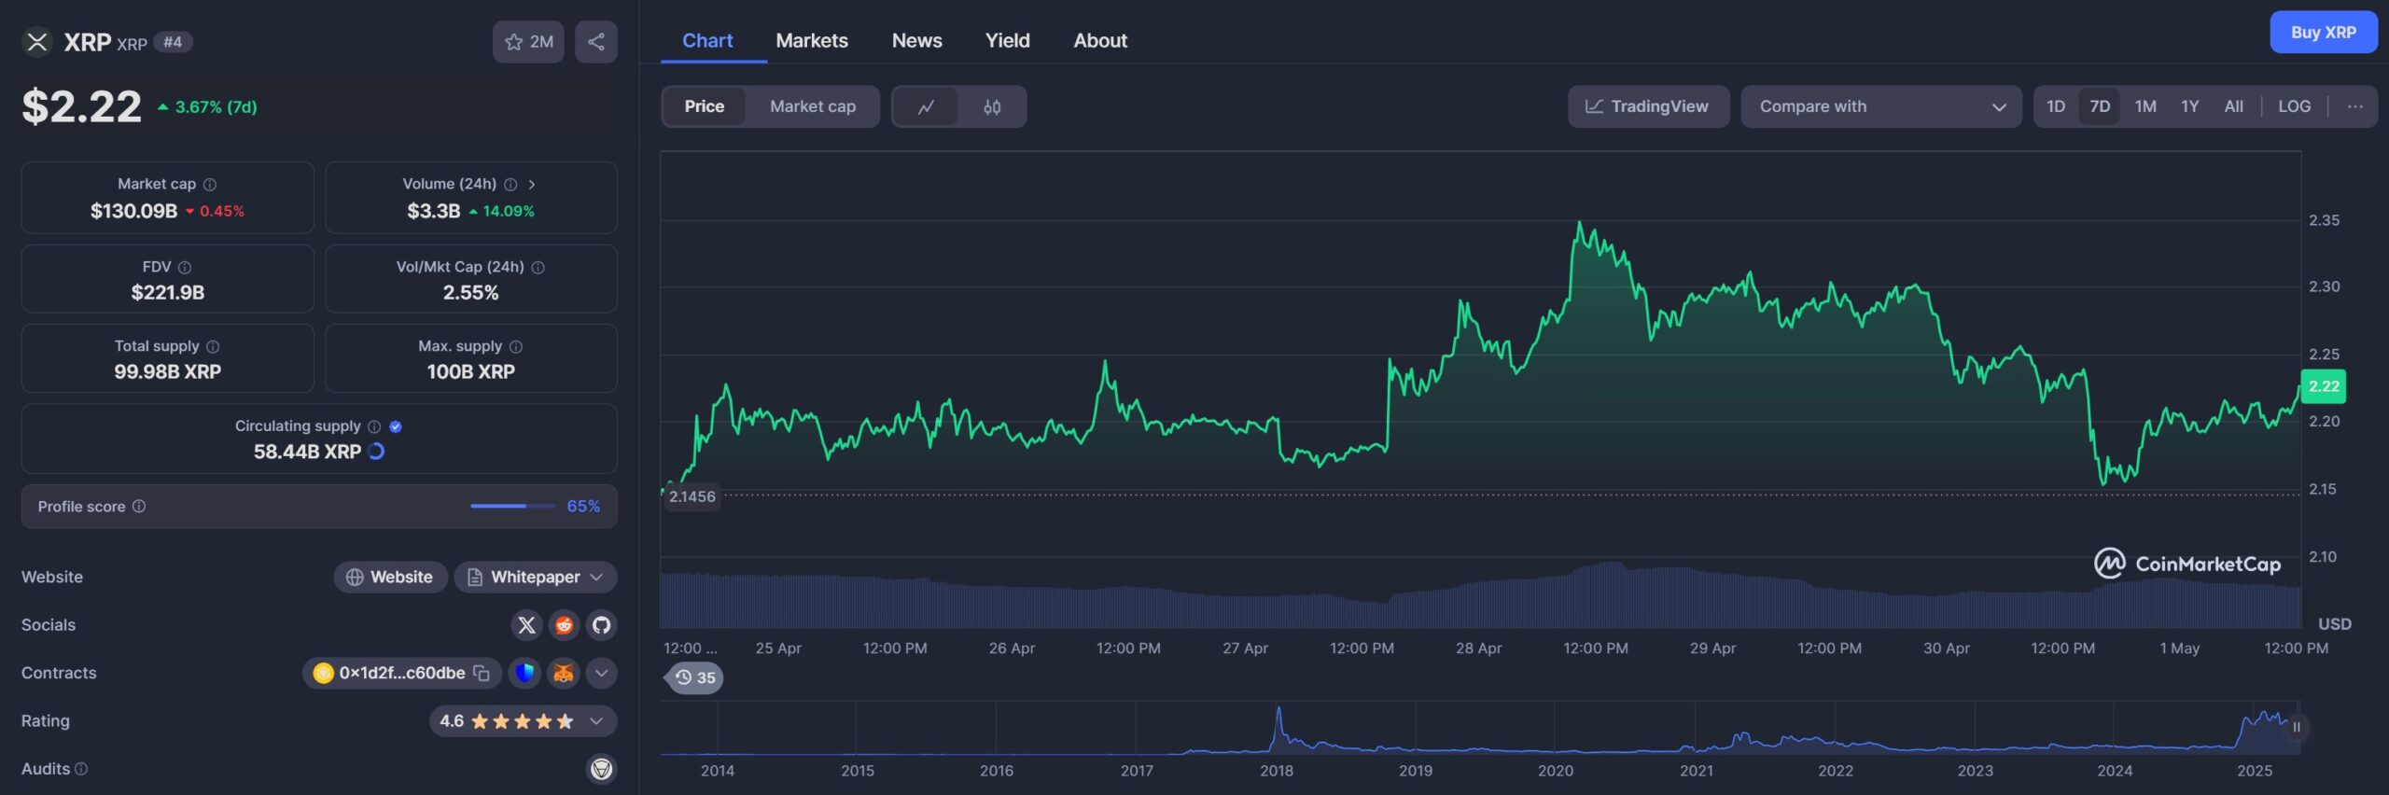This screenshot has height=795, width=2389.
Task: Open Total supply info icon
Action: tap(213, 347)
